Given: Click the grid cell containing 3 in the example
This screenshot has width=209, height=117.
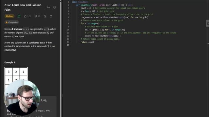Looking at the screenshot, I should coord(9,72).
